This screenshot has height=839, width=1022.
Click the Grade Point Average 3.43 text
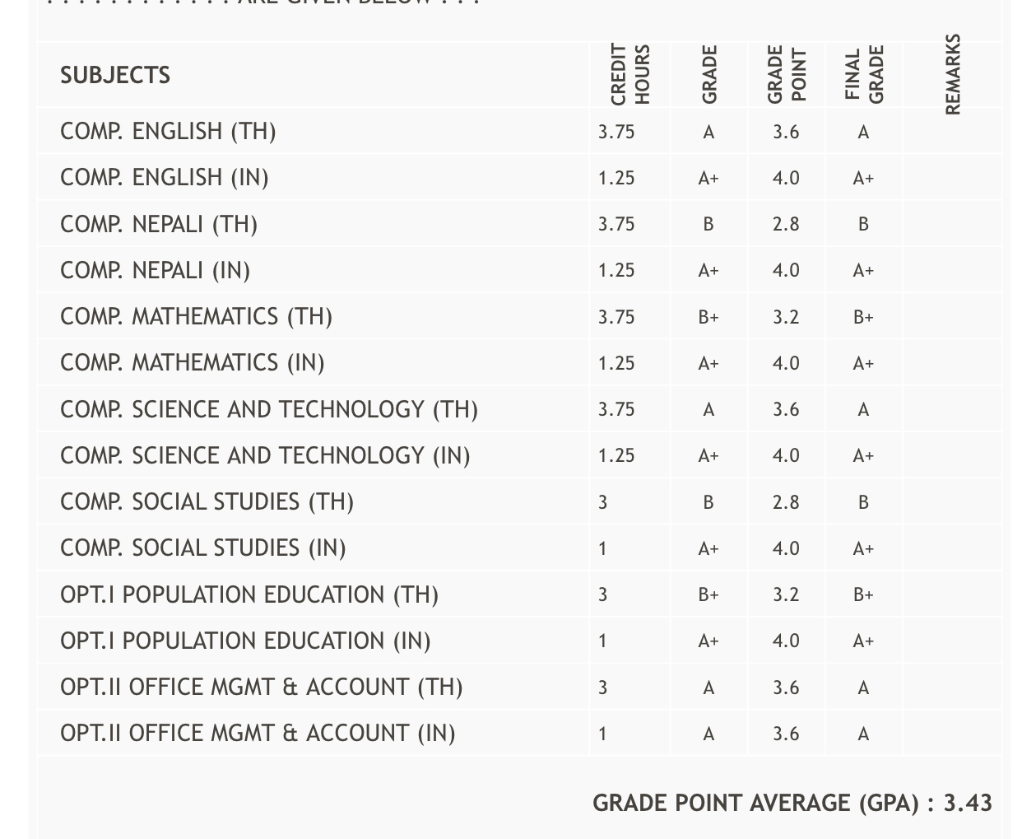(x=792, y=803)
